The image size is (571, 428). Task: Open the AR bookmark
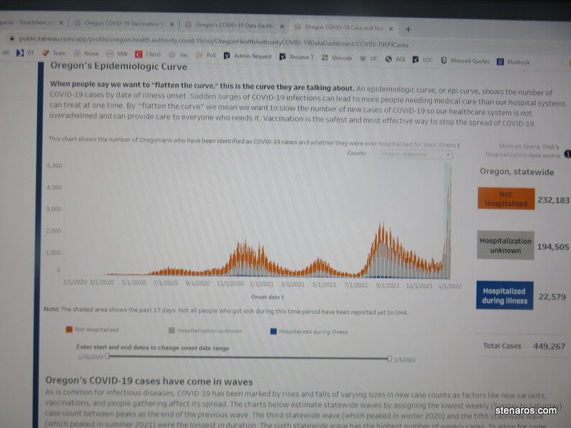click(x=6, y=53)
